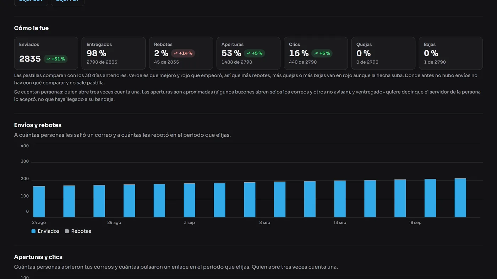The image size is (497, 279).
Task: Click the 0 % value in the Bajas card
Action: pyautogui.click(x=431, y=53)
